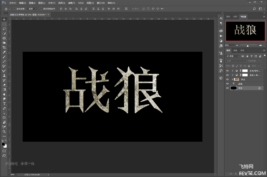267x177 pixels.
Task: Filter layers by adjustment layers icon
Action: pyautogui.click(x=247, y=56)
